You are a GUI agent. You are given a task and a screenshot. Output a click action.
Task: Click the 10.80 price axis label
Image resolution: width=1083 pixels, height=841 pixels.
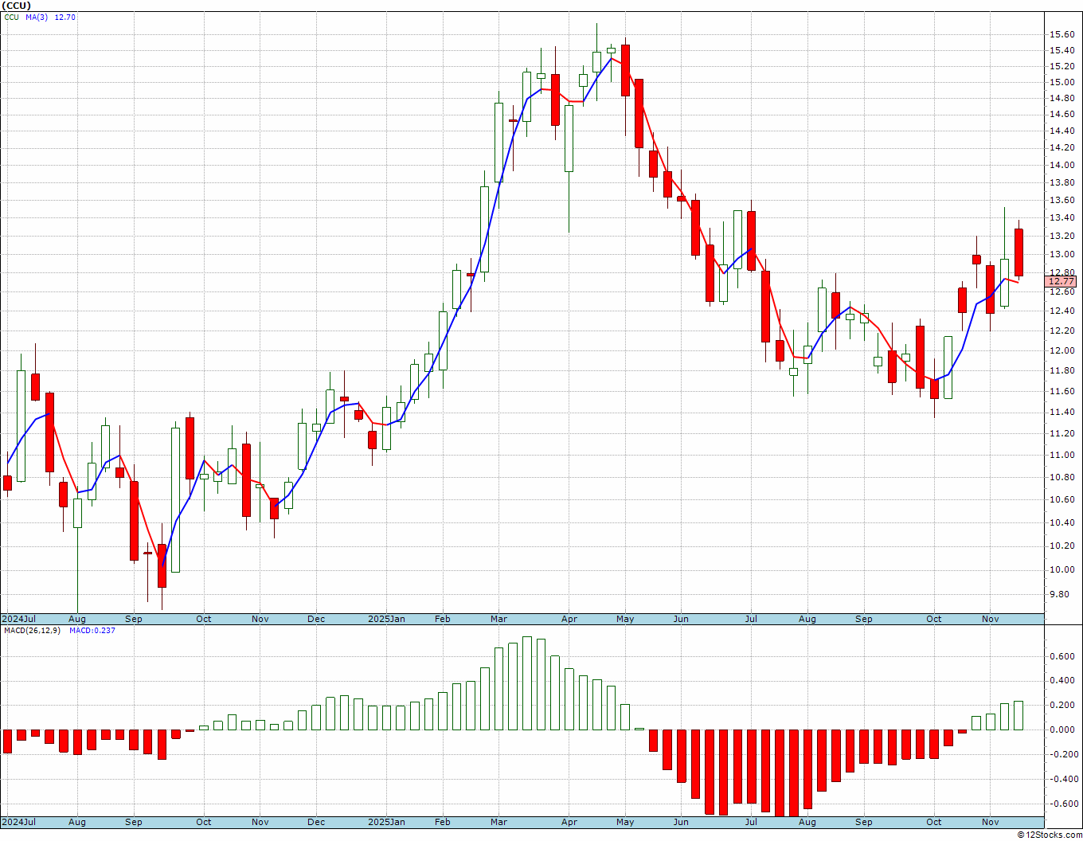point(1061,478)
